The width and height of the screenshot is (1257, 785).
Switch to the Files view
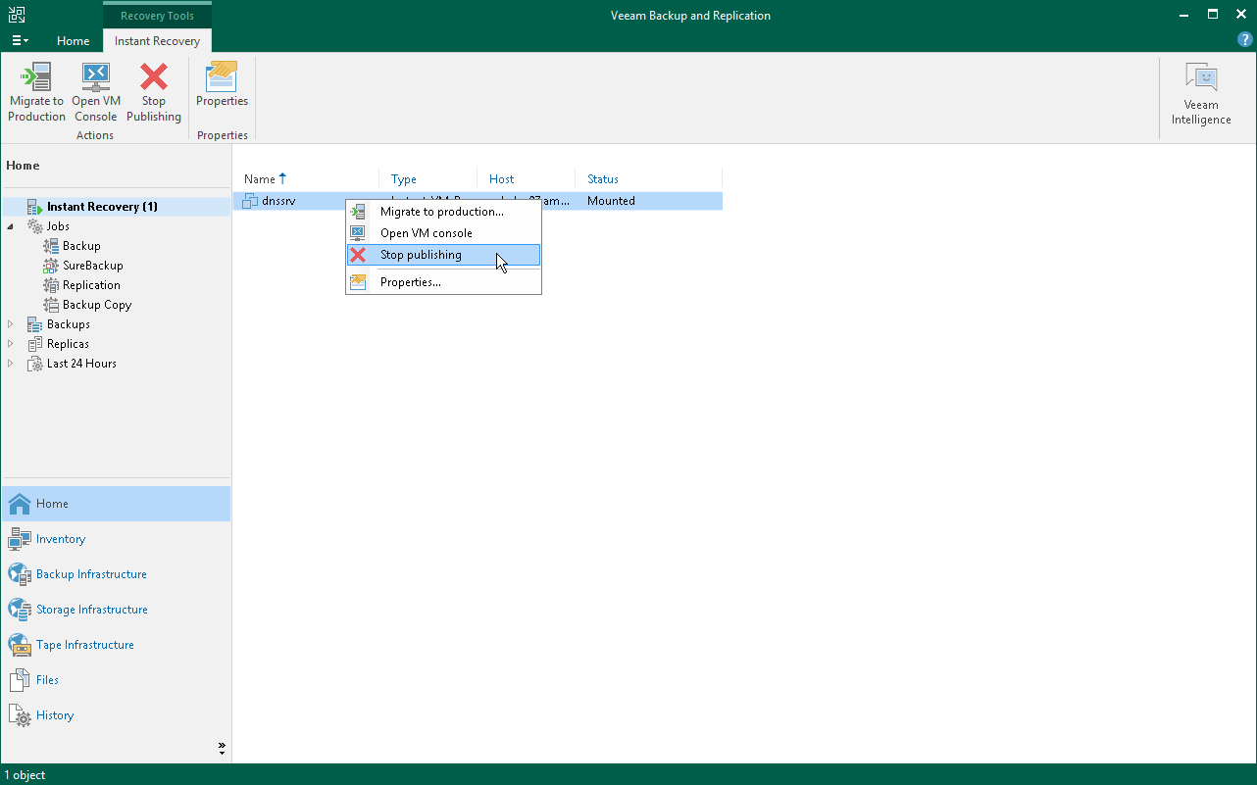pos(49,679)
